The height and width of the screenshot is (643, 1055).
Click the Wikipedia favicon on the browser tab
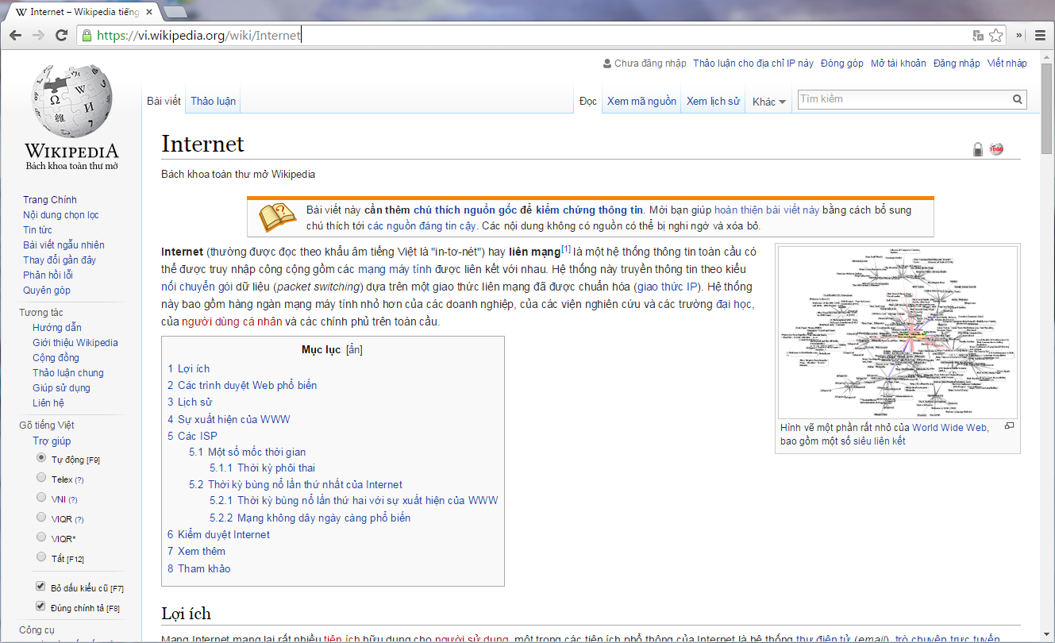[21, 12]
